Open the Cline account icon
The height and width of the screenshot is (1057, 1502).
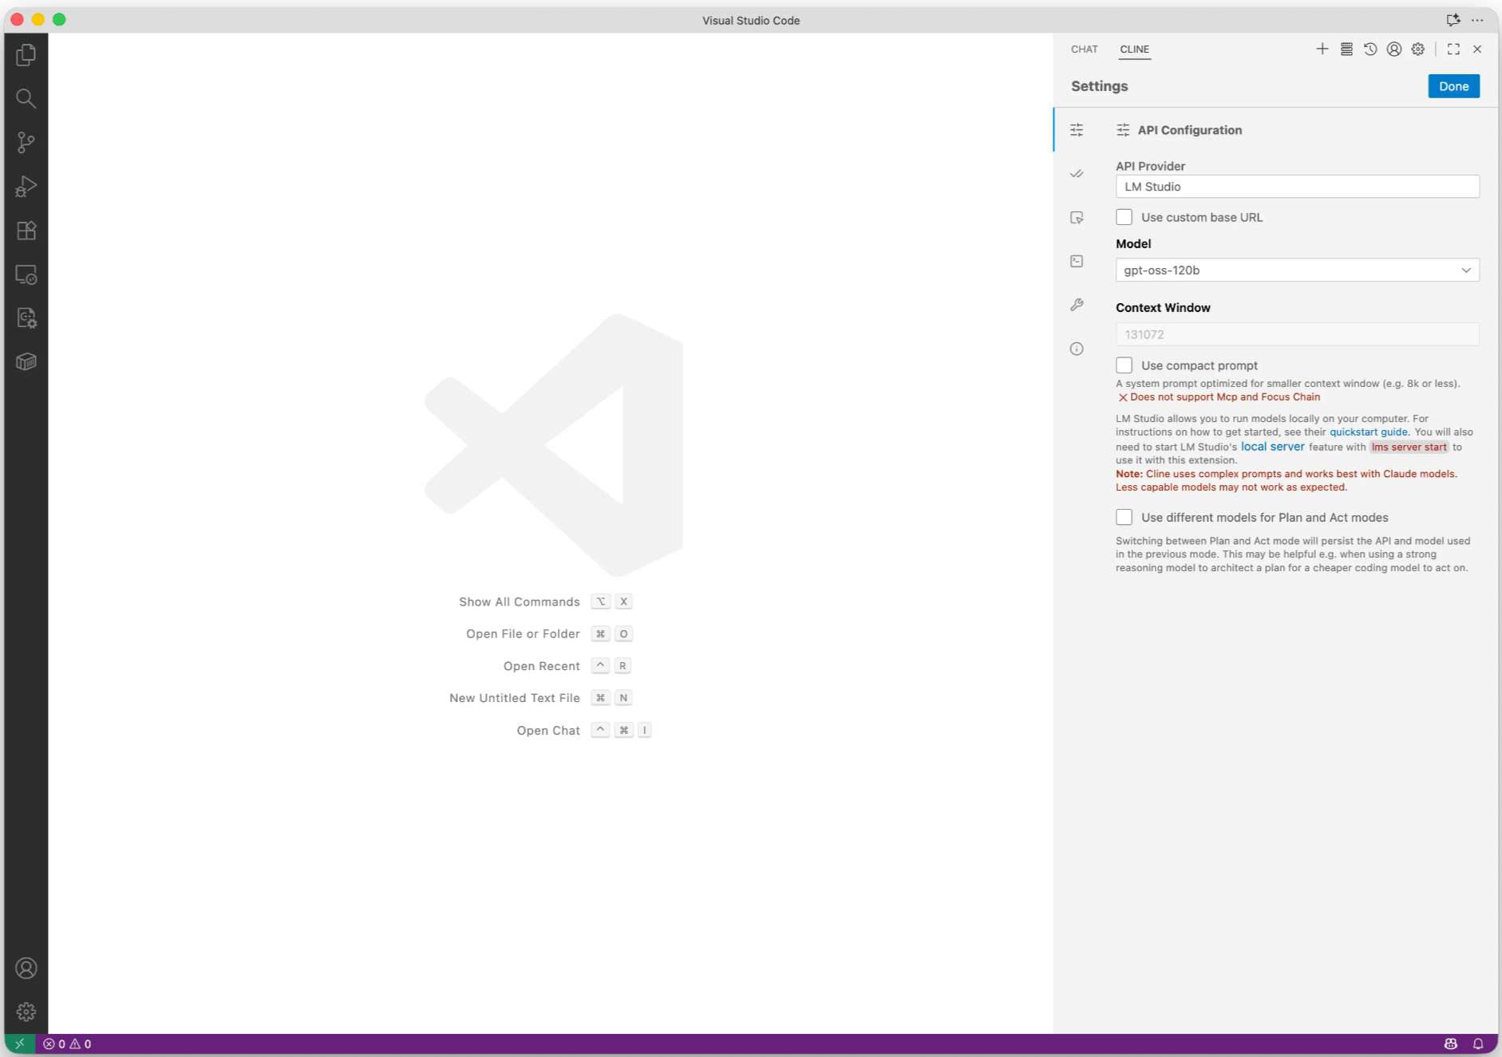1393,49
